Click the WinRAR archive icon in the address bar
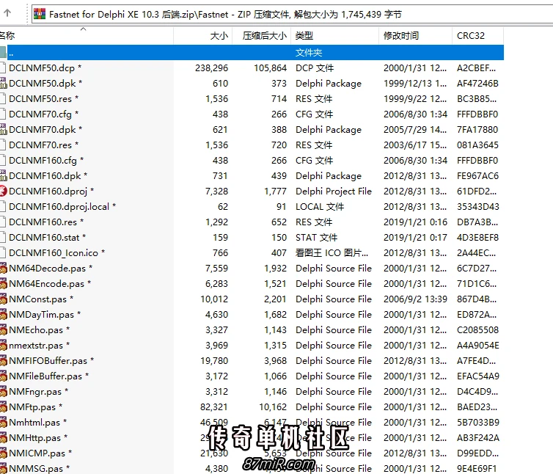Viewport: 553px width, 474px height. [x=40, y=14]
